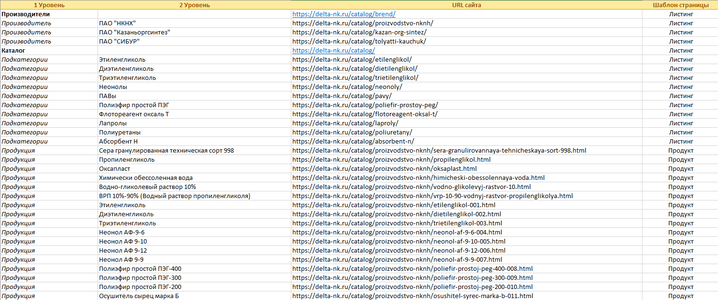Viewport: 718px width, 300px height.
Task: Click the "ПАВы" cell
Action: click(108, 96)
